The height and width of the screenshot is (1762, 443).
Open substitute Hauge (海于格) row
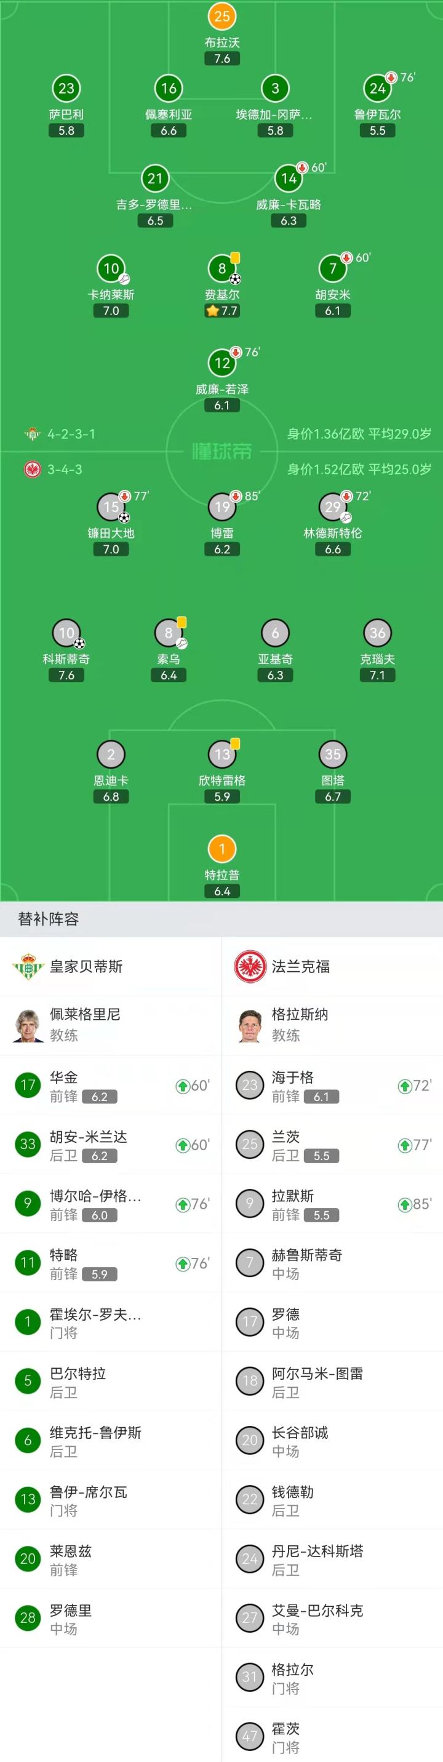click(x=332, y=1086)
